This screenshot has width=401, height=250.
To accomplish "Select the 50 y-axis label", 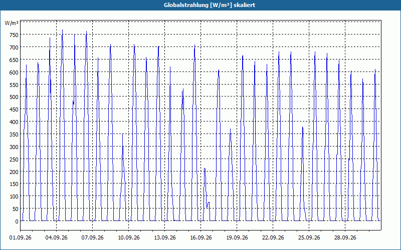I will [x=16, y=209].
